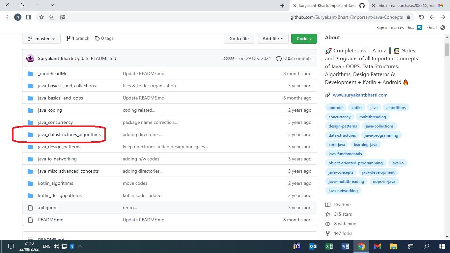
Task: Open the green Code dropdown
Action: coord(304,39)
